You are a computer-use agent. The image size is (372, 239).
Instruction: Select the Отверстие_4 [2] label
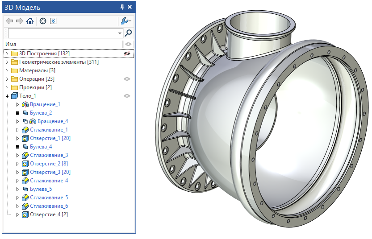coord(49,214)
